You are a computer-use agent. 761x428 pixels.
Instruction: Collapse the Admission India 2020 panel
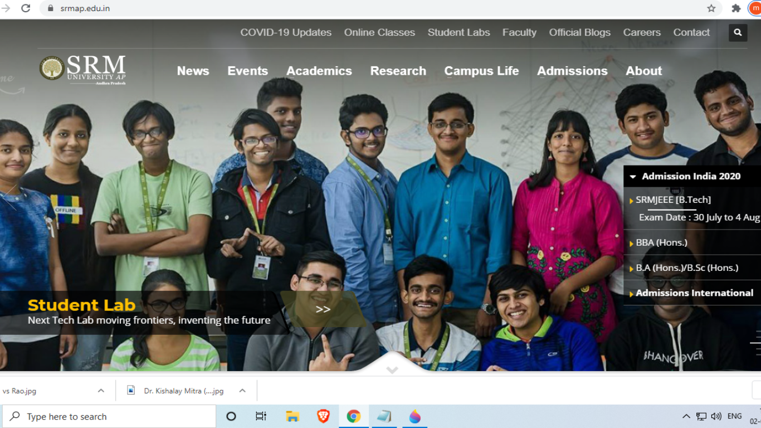coord(633,176)
